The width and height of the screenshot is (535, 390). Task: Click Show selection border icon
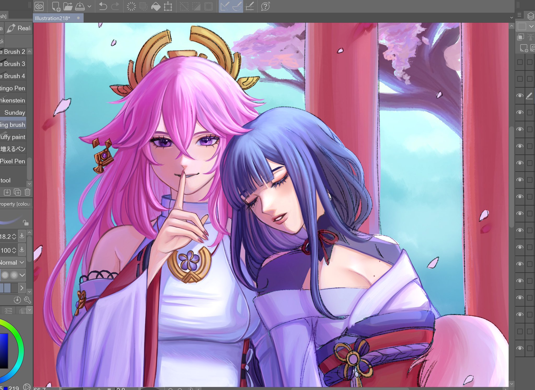tap(208, 6)
